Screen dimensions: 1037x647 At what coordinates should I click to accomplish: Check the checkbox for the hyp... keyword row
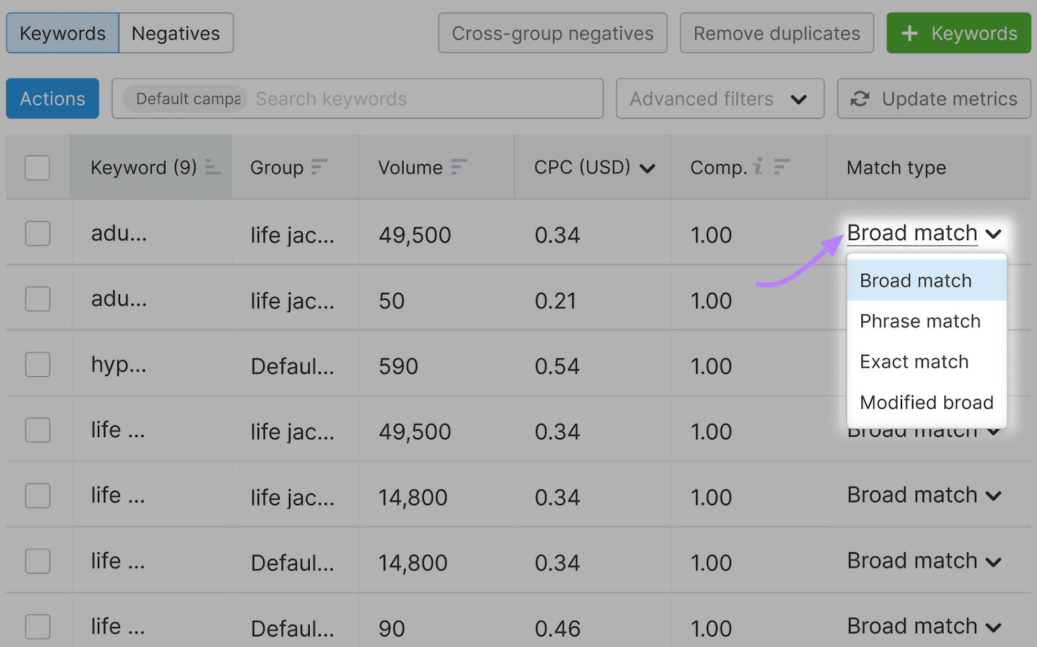(x=37, y=364)
